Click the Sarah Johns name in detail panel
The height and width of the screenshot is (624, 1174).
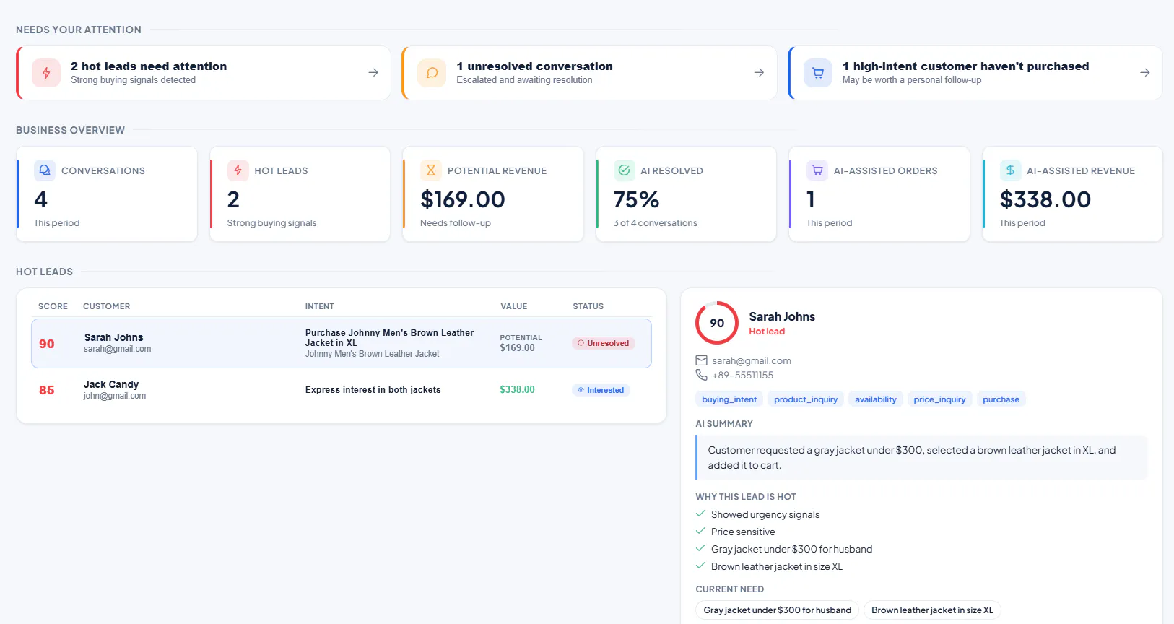coord(782,316)
